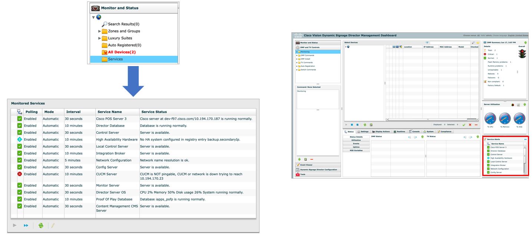Click the Network name resolution is ok status
Screen dimensions: 532x235
point(164,160)
